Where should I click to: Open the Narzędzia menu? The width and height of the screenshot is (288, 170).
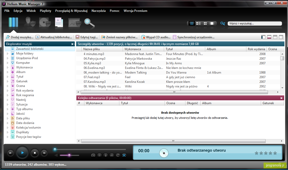pyautogui.click(x=99, y=11)
